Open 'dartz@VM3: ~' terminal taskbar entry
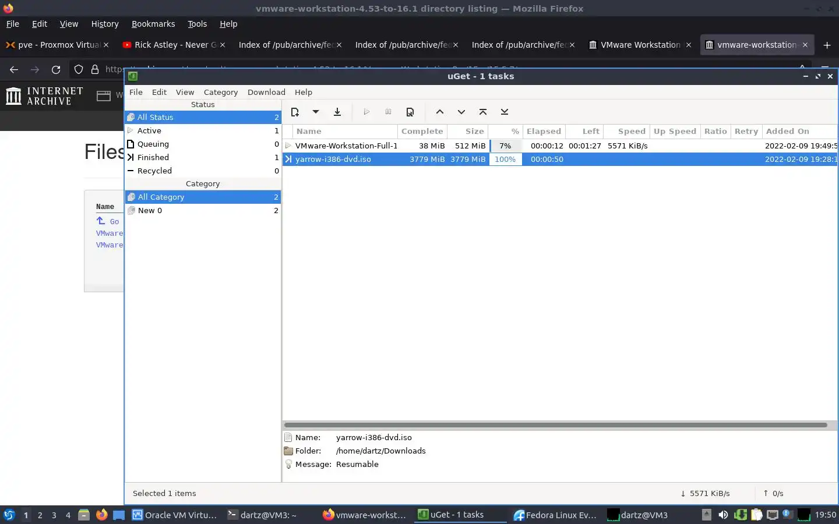This screenshot has width=839, height=524. [262, 515]
